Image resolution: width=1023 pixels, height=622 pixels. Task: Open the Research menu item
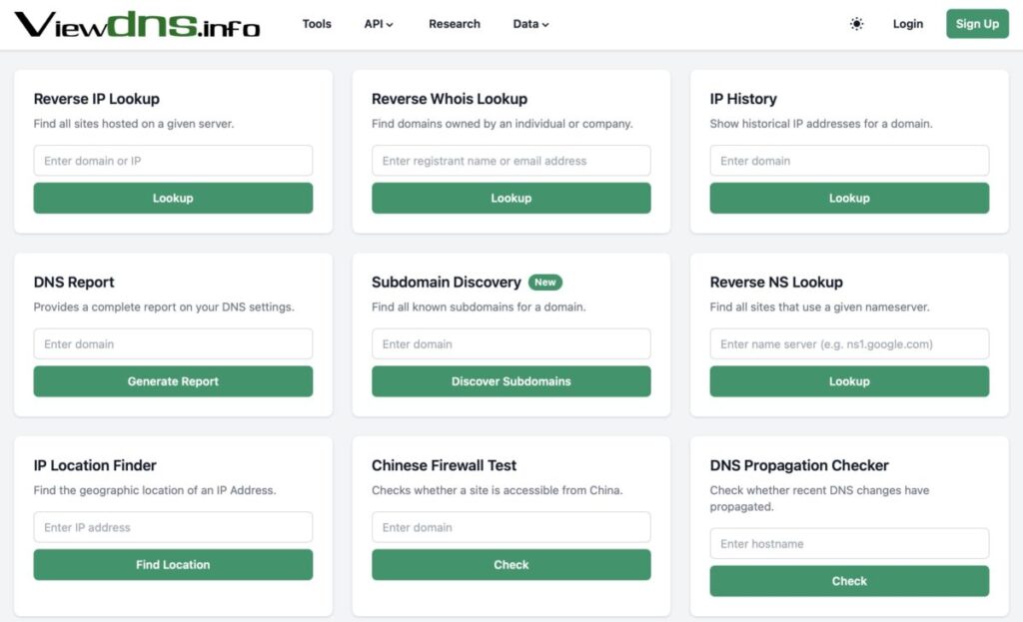click(455, 24)
